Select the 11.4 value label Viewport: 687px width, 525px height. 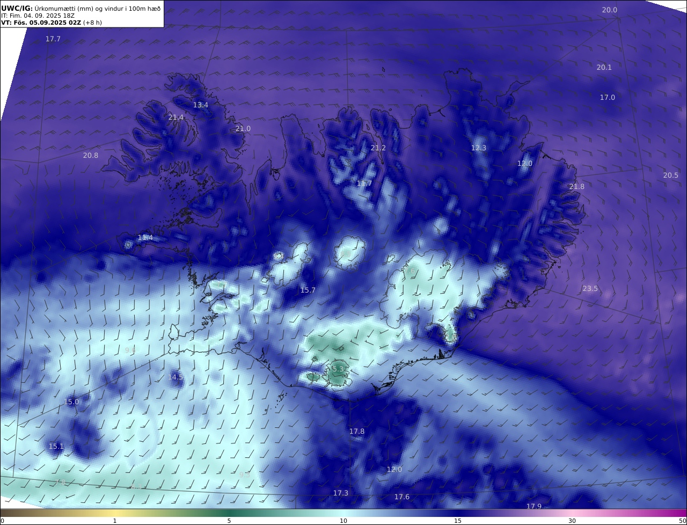[x=145, y=237]
